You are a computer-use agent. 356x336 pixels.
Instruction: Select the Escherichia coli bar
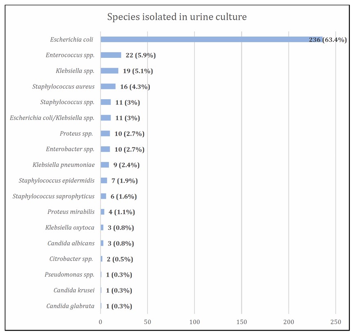pyautogui.click(x=205, y=40)
